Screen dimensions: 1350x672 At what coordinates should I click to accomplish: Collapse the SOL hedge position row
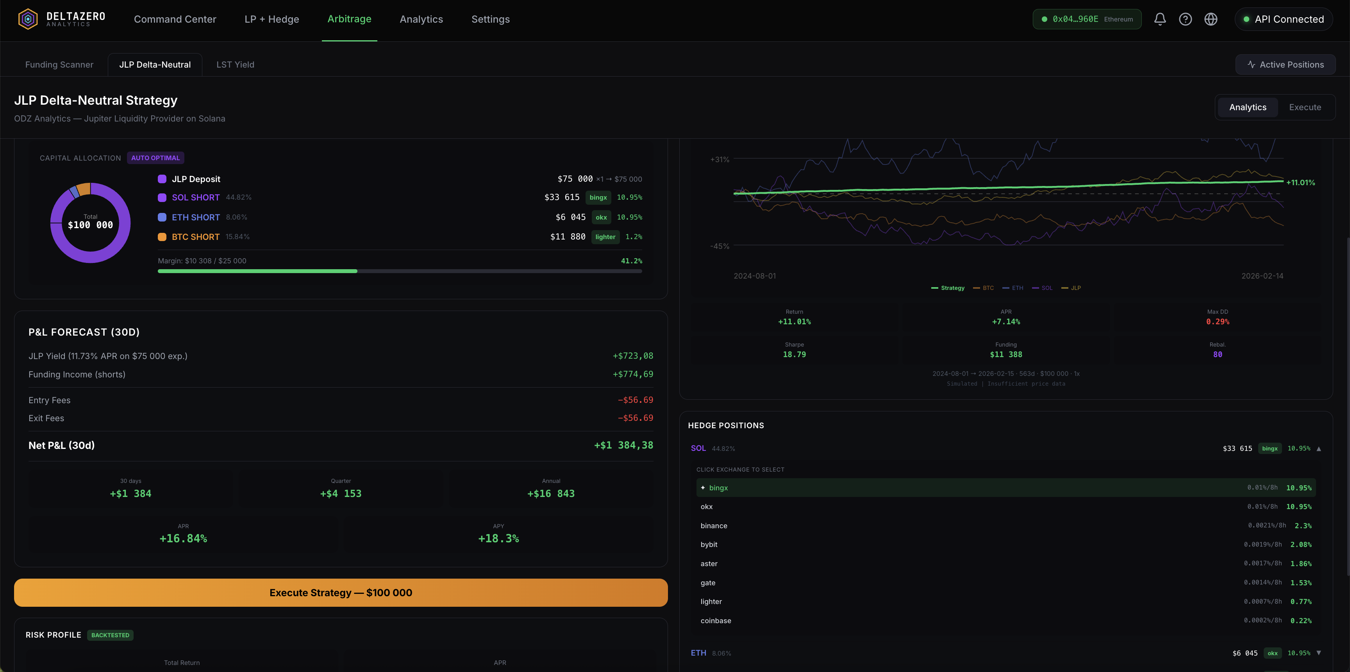[x=1319, y=449]
